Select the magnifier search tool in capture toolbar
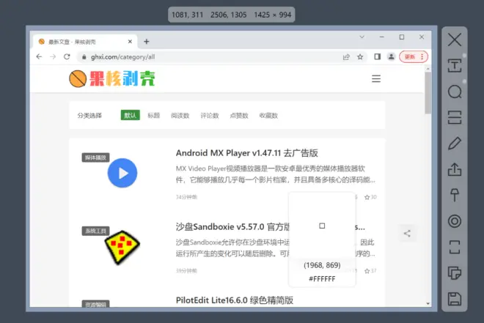 point(455,92)
